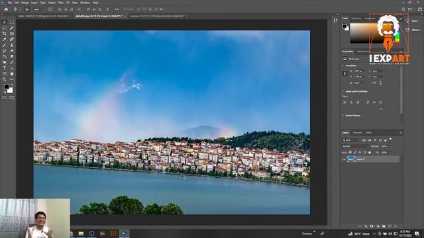Switch to the Swatches tab
This screenshot has width=424, height=238.
[x=356, y=19]
